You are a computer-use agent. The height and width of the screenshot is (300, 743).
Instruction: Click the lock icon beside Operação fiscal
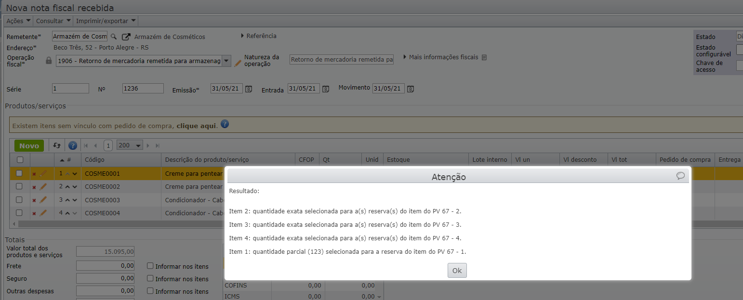pyautogui.click(x=48, y=61)
